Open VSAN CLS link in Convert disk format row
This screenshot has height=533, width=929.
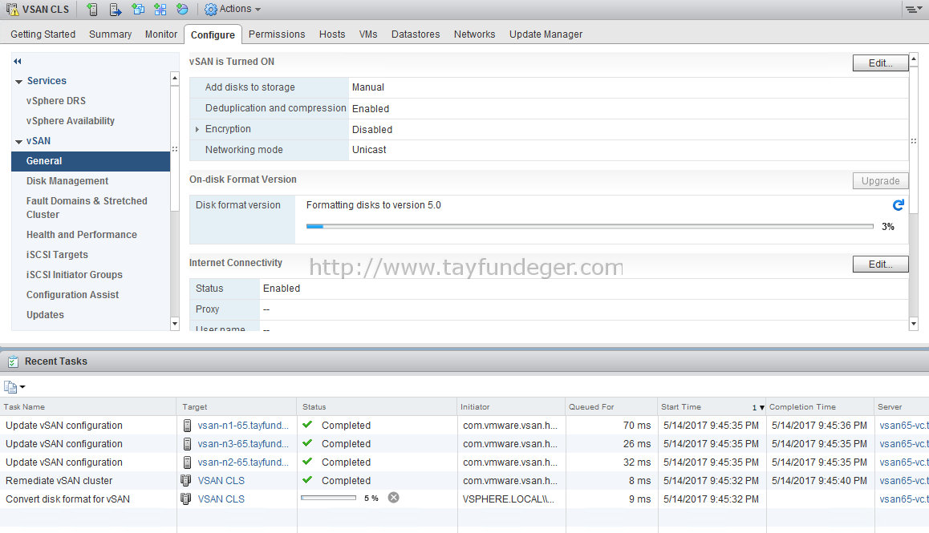tap(221, 499)
